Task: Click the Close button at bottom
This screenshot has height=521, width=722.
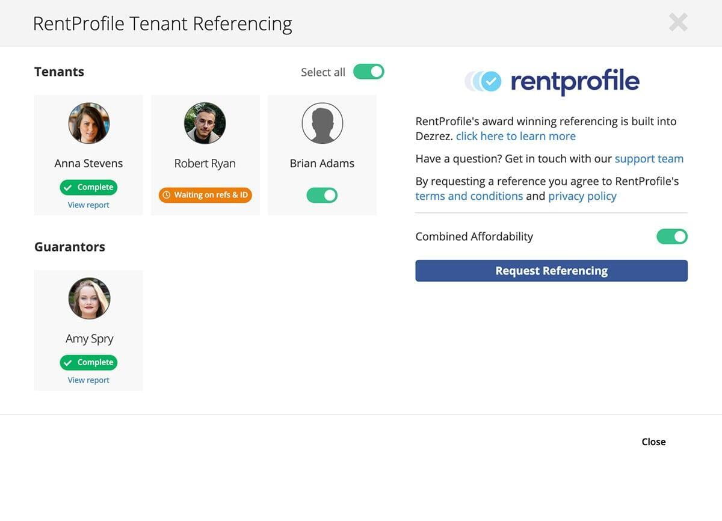Action: pyautogui.click(x=653, y=442)
